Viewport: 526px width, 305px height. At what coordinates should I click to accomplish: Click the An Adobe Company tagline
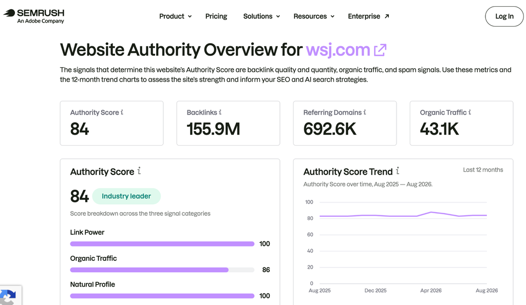(41, 21)
